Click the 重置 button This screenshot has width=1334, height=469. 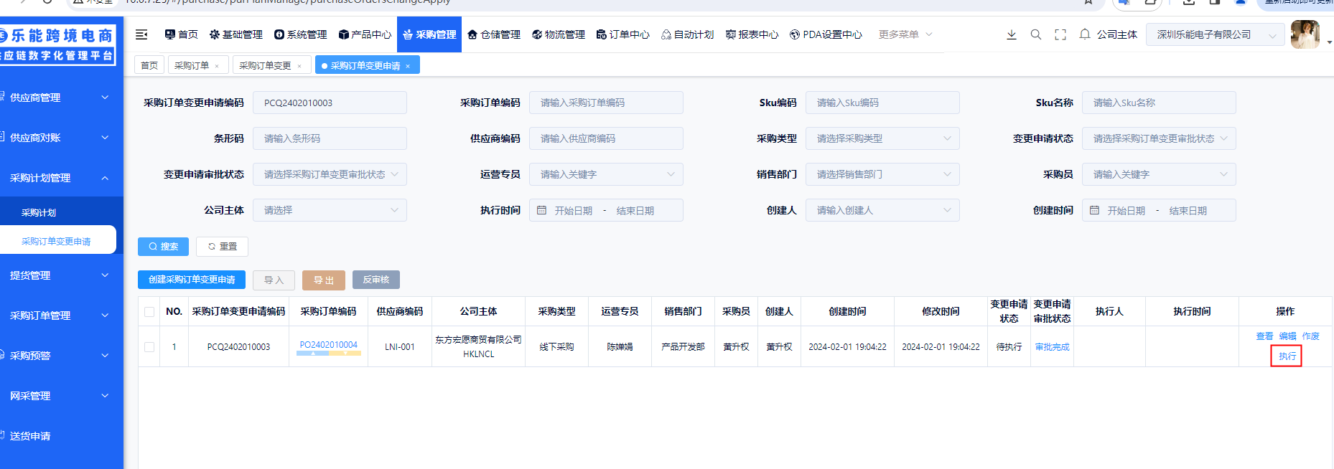tap(222, 247)
